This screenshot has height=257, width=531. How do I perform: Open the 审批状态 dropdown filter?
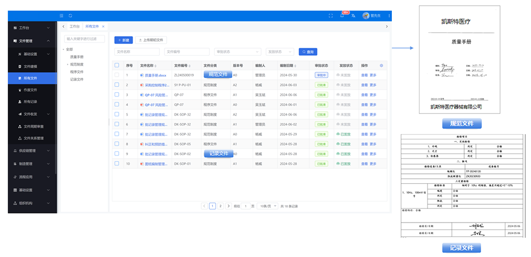(x=237, y=52)
